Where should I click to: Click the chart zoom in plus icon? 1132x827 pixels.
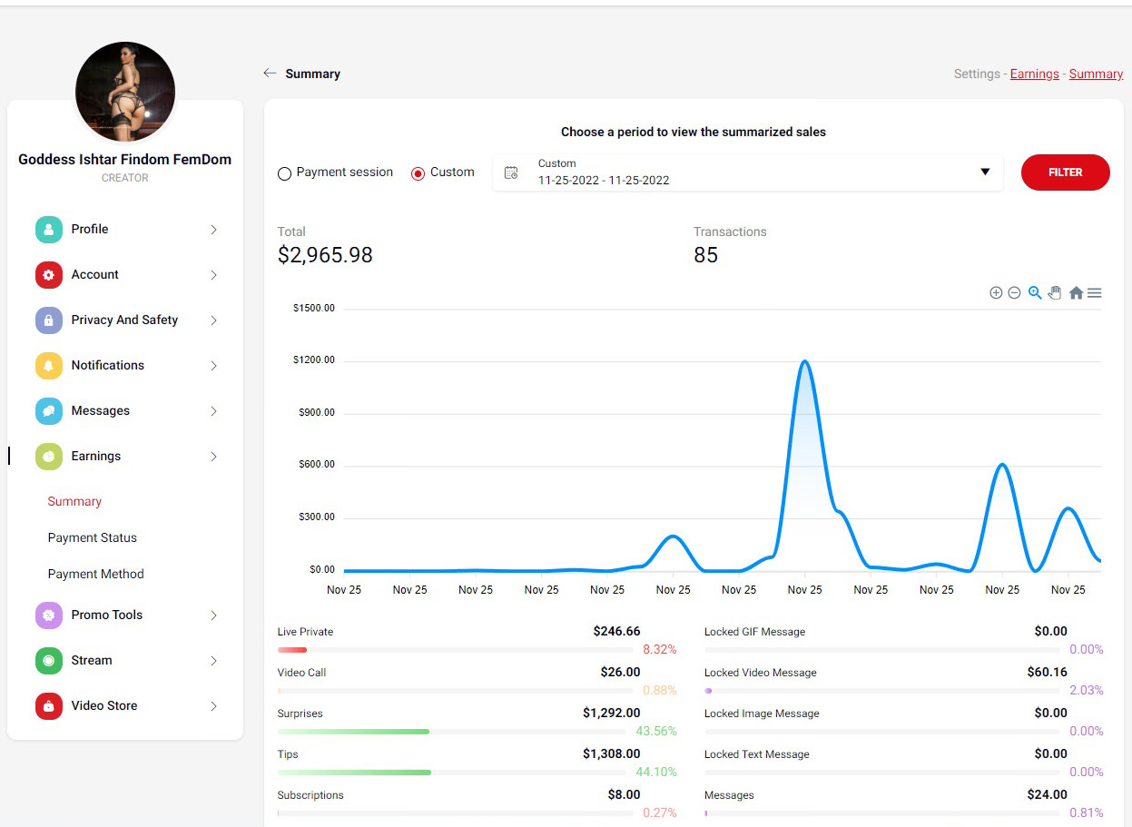(x=996, y=293)
